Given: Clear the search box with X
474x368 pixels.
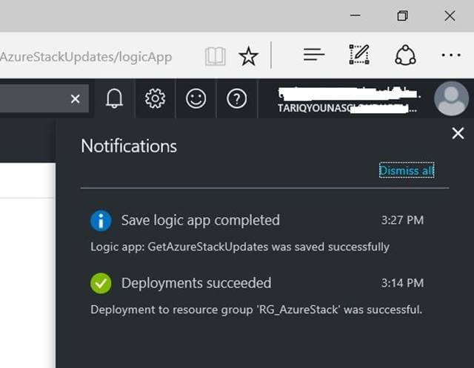Looking at the screenshot, I should pyautogui.click(x=75, y=98).
